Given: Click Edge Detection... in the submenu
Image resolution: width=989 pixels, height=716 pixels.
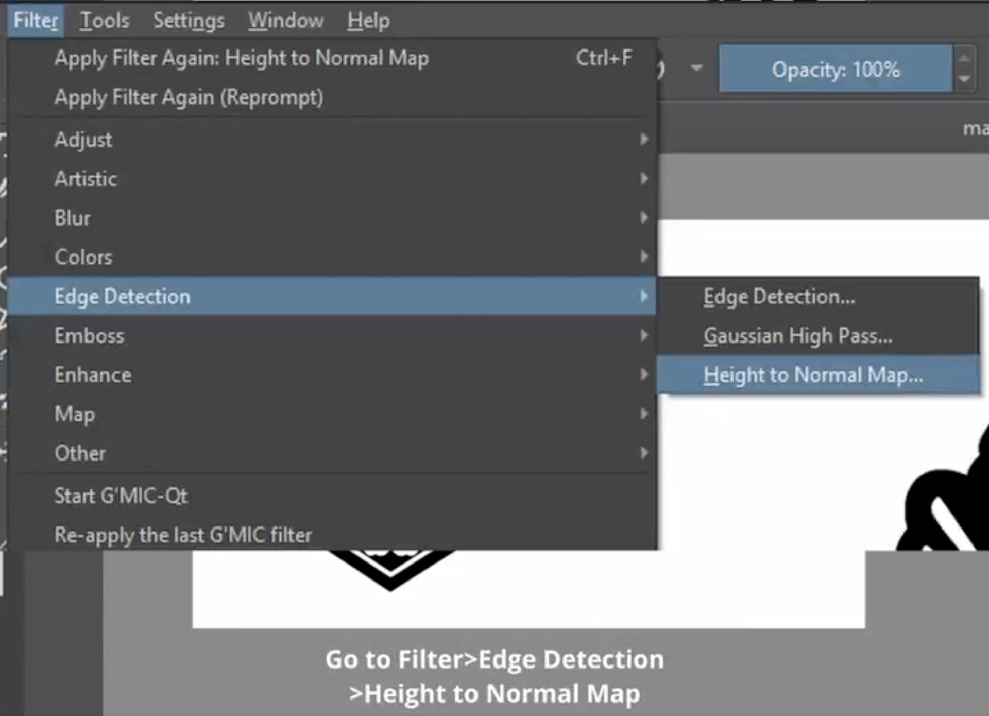Looking at the screenshot, I should tap(779, 297).
